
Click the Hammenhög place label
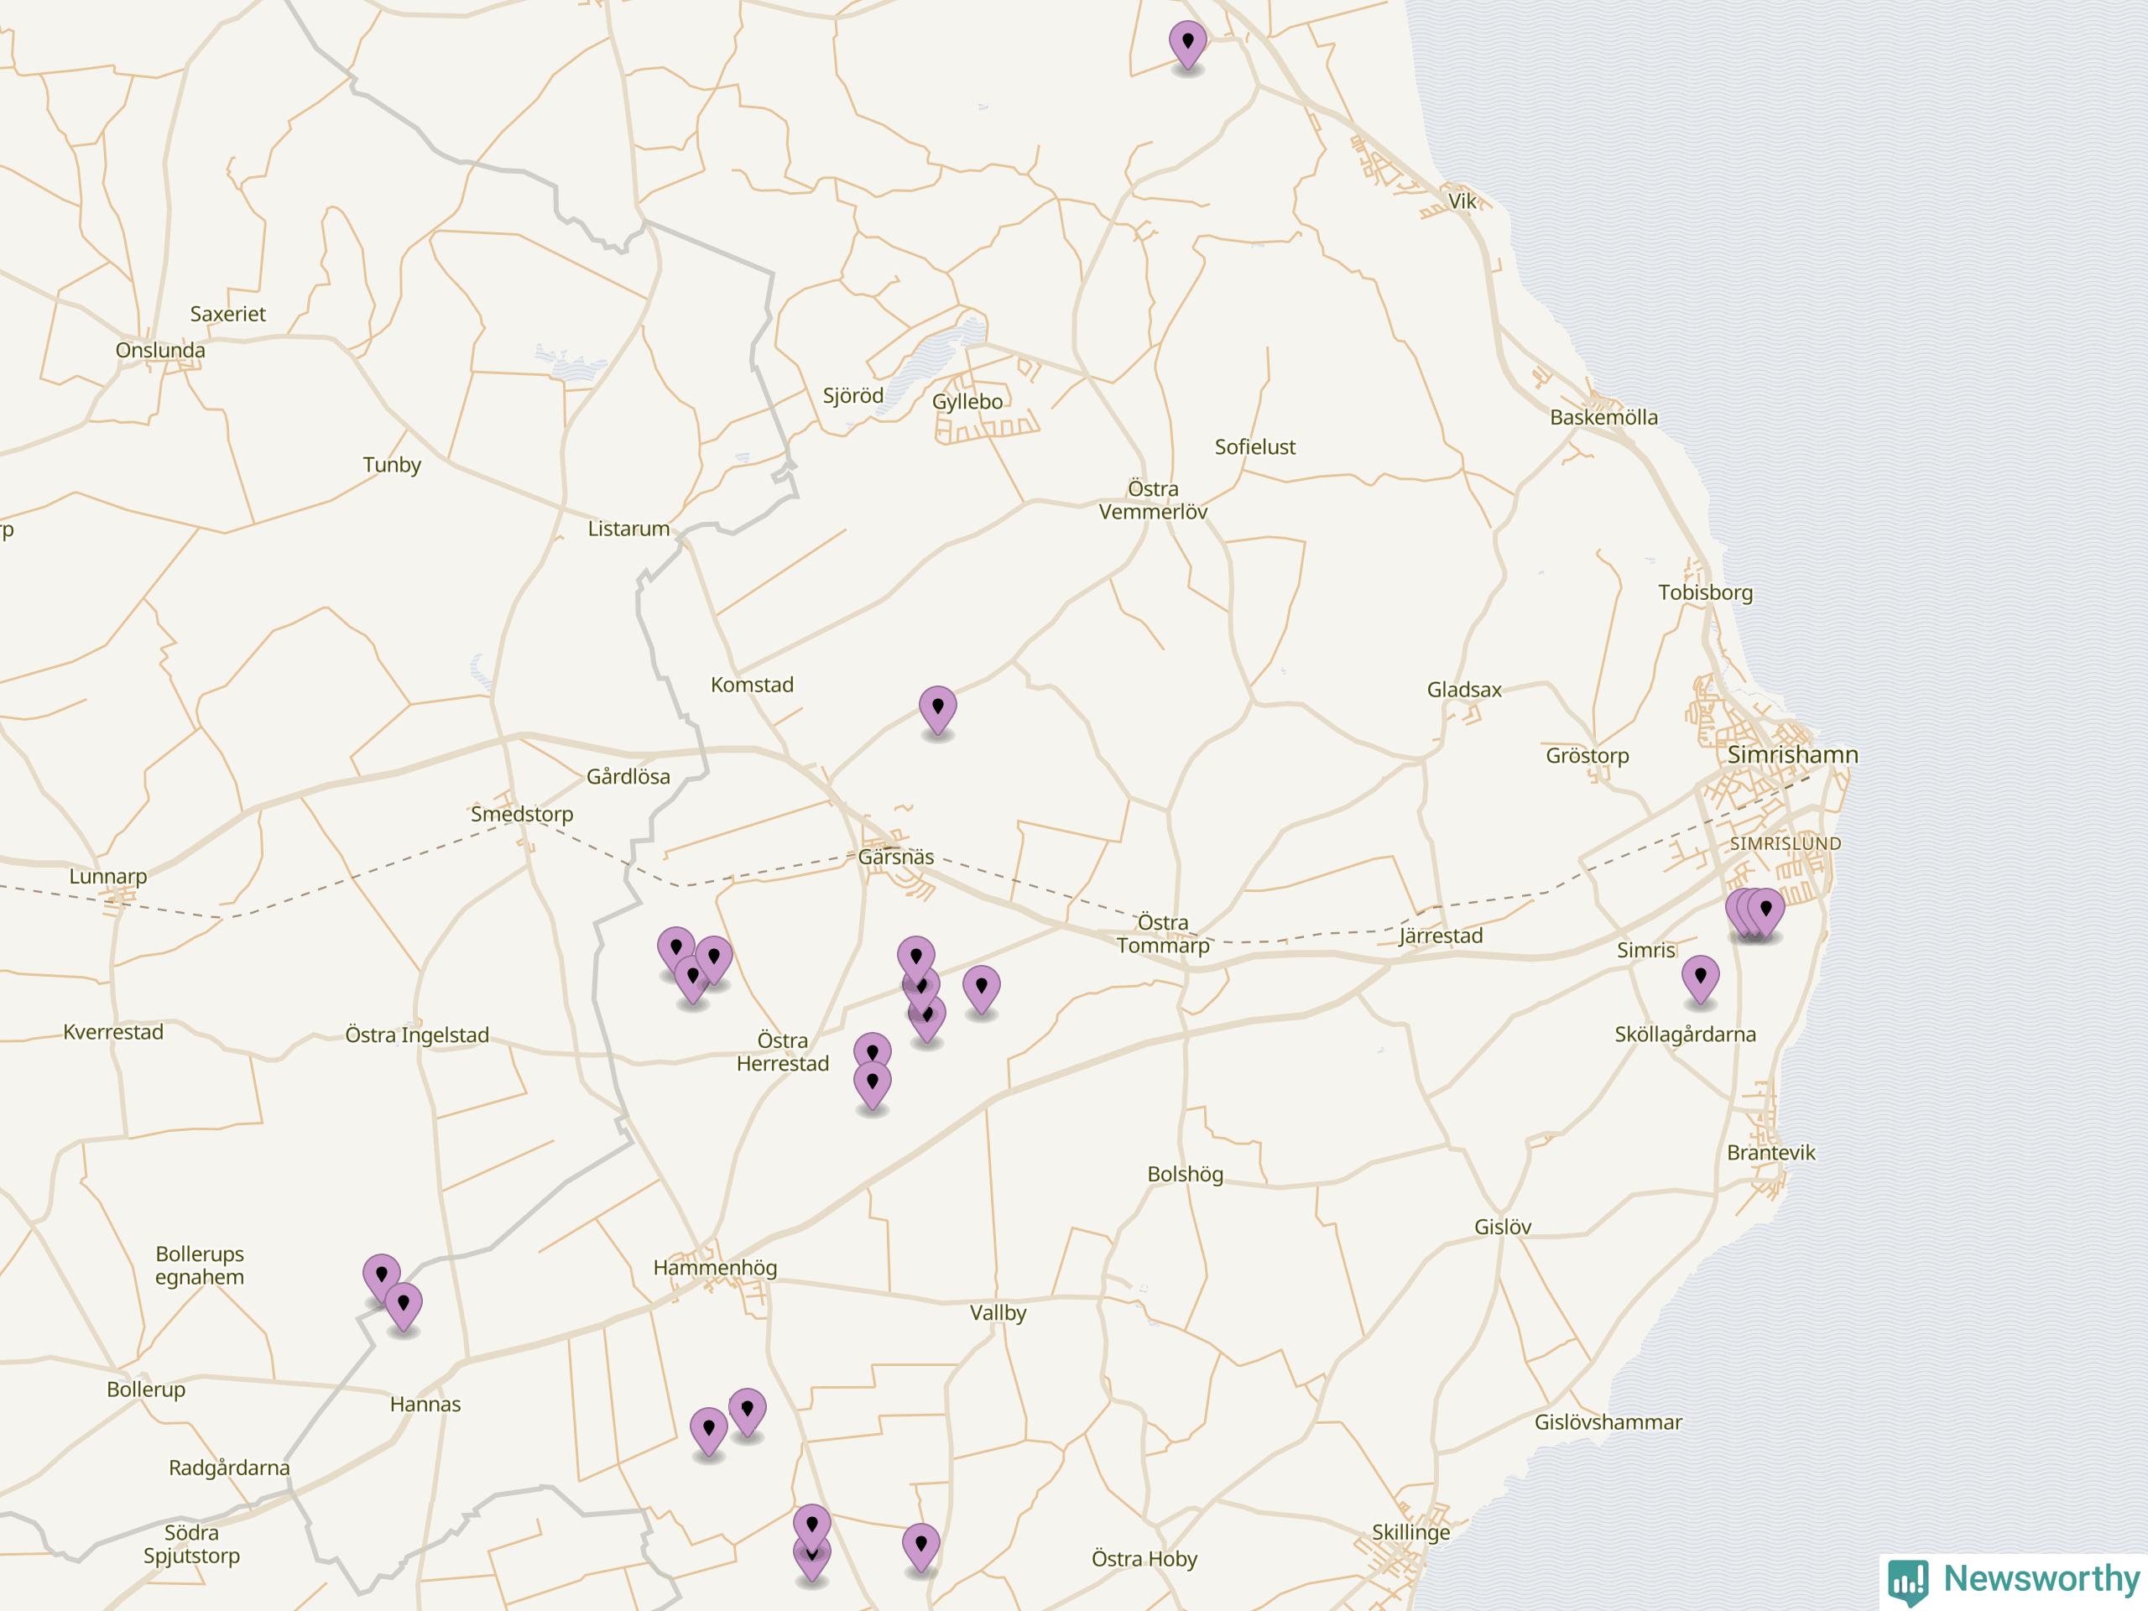pyautogui.click(x=716, y=1267)
